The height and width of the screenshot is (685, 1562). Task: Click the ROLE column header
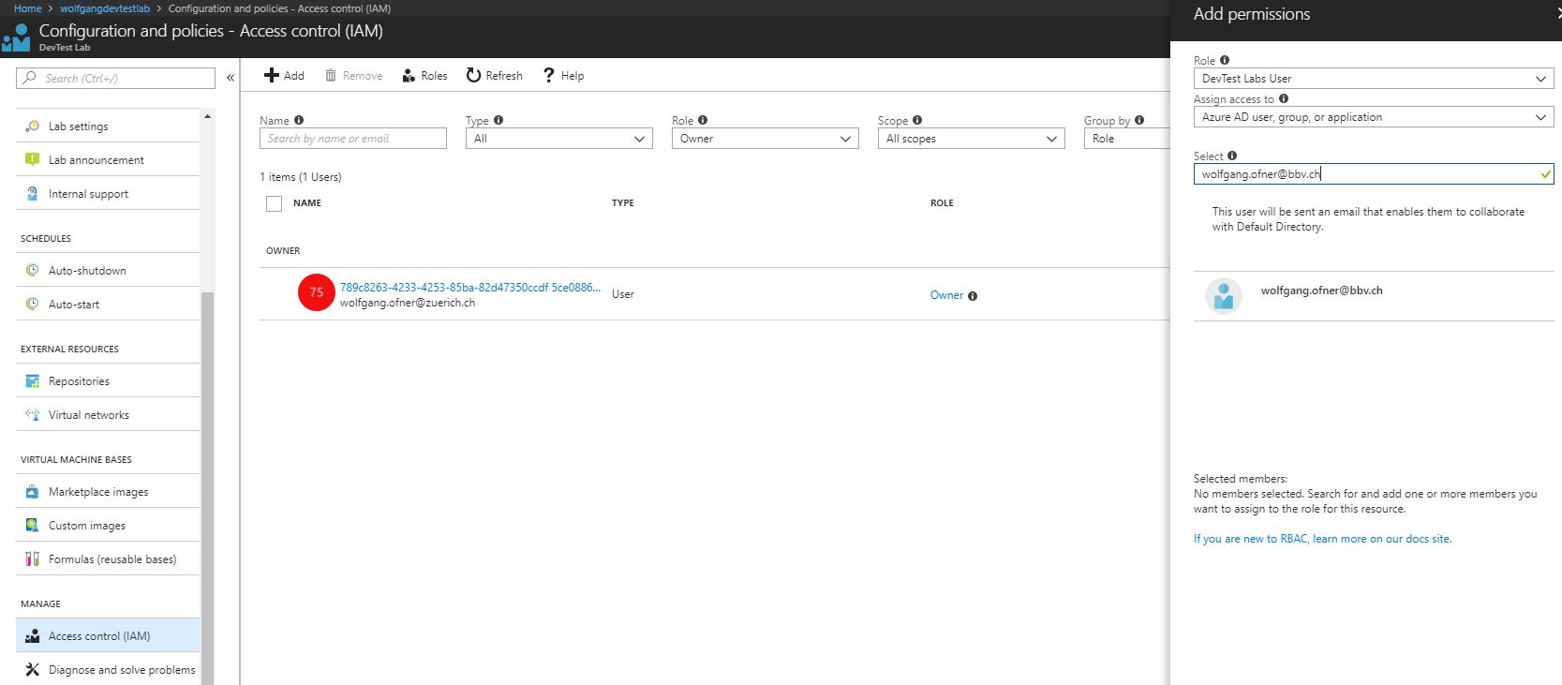pos(942,203)
